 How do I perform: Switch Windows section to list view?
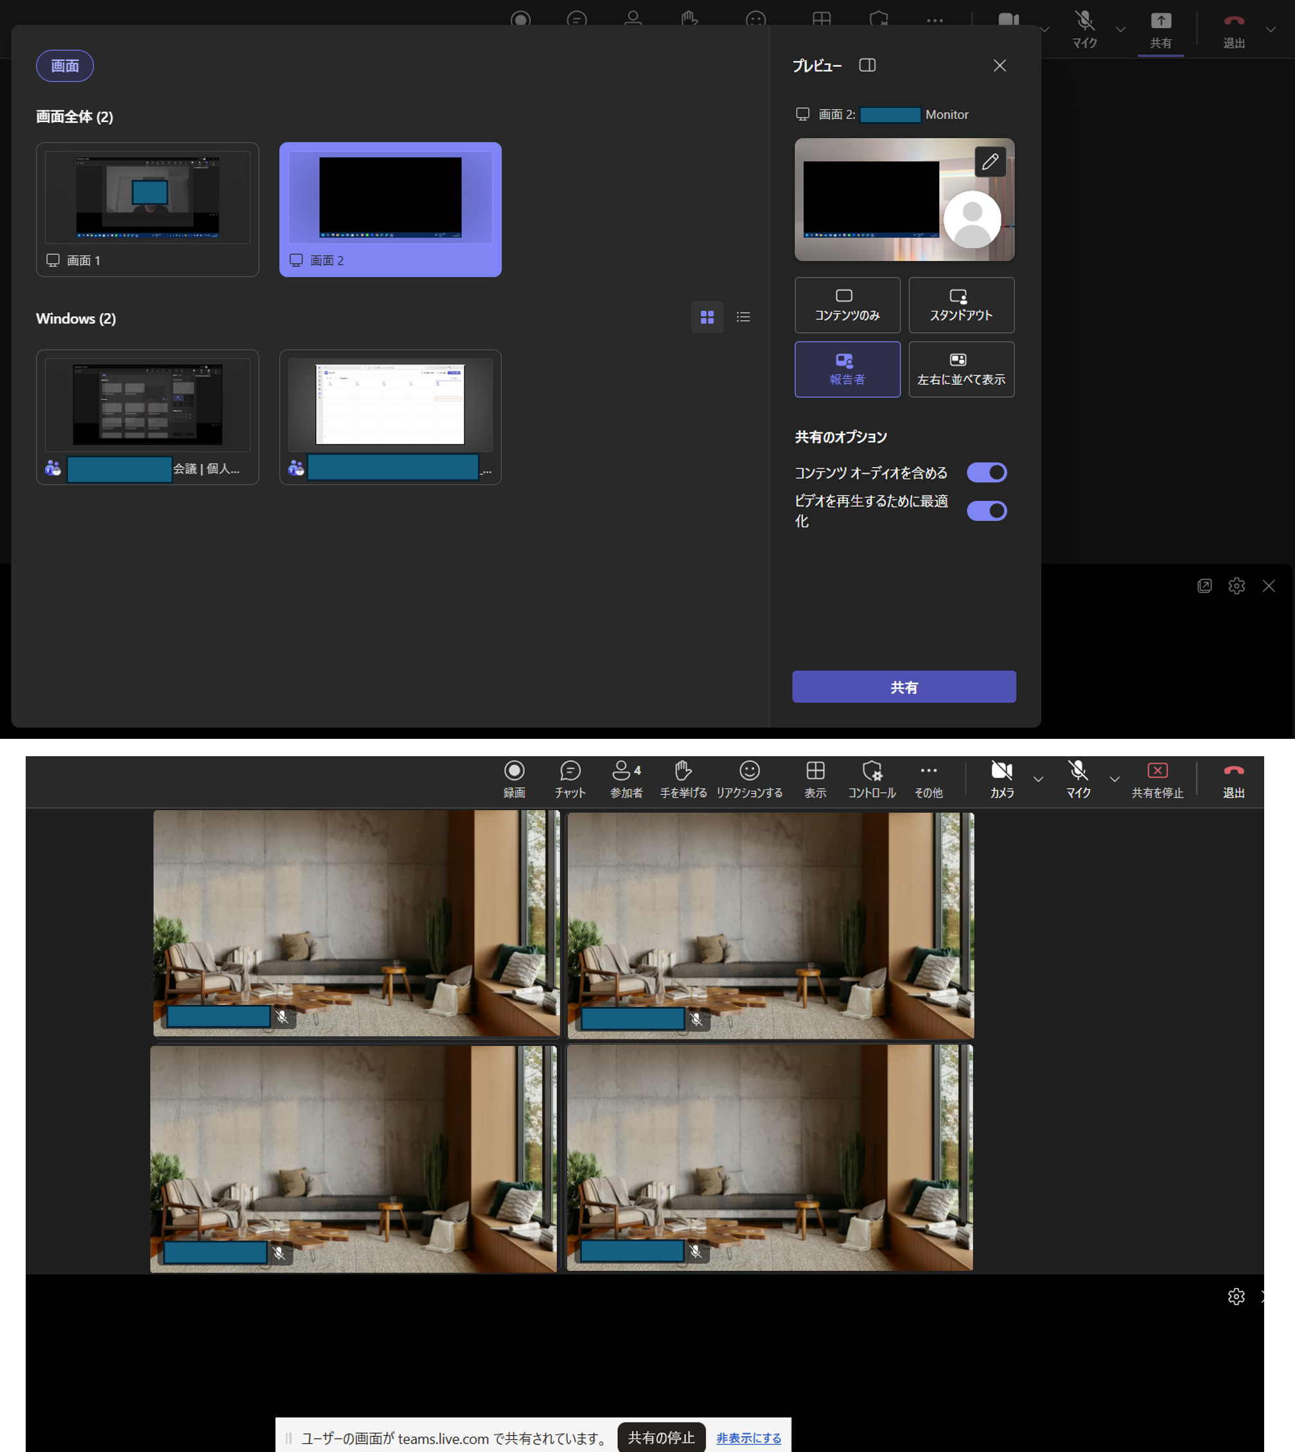coord(743,317)
